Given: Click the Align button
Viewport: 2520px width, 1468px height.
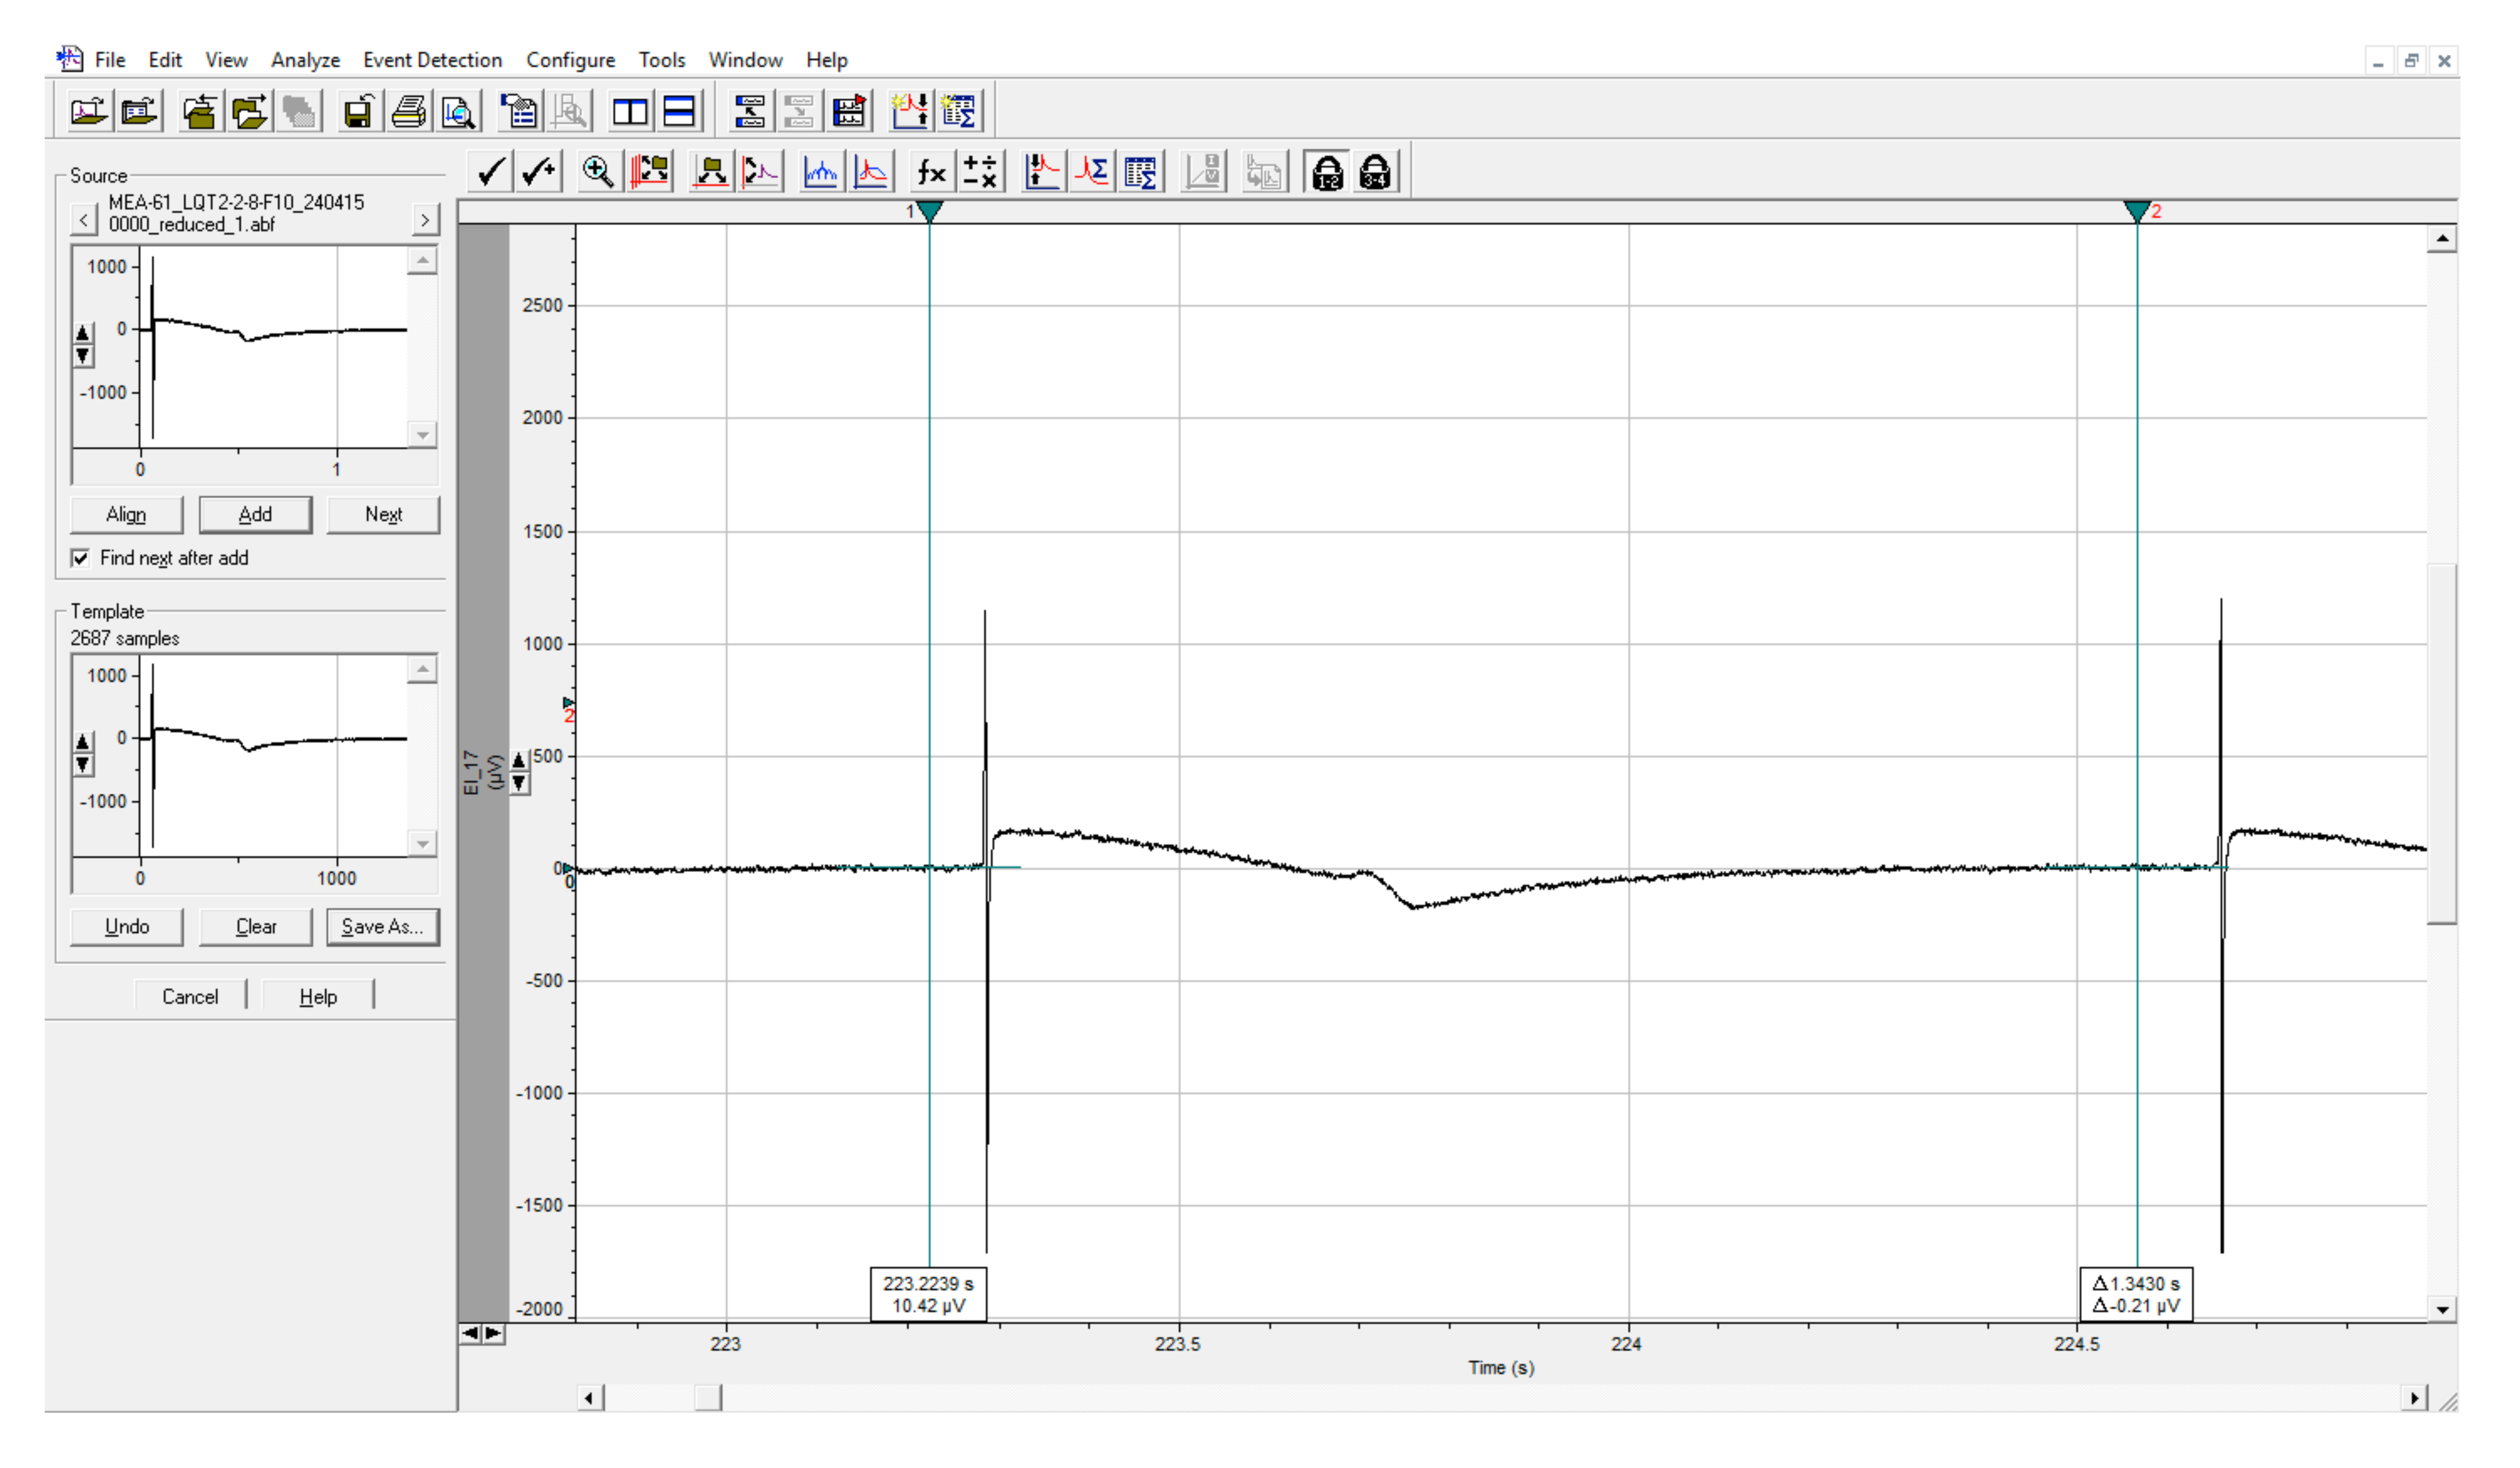Looking at the screenshot, I should coord(126,514).
